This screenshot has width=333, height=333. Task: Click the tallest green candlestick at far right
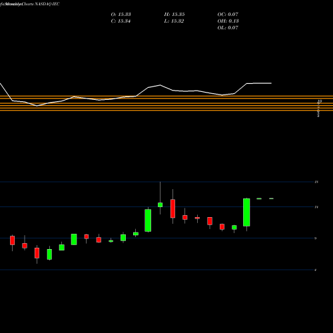point(246,212)
